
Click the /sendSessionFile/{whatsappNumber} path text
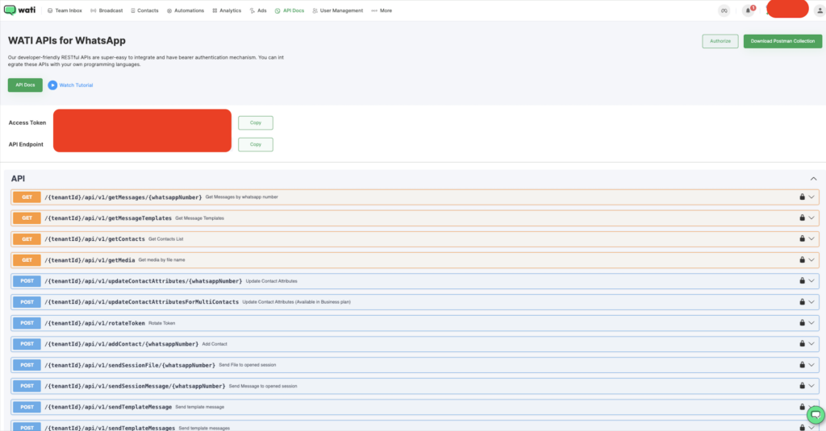(130, 365)
